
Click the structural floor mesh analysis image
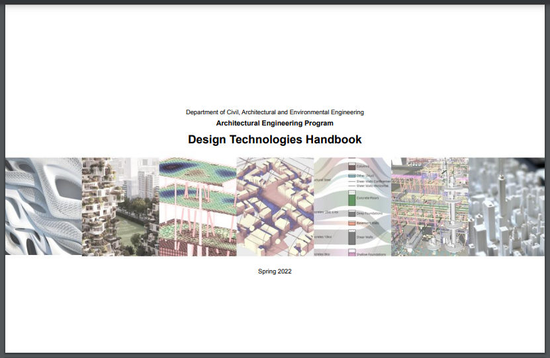[198, 207]
